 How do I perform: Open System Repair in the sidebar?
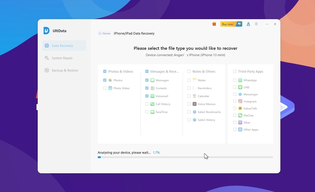(64, 58)
